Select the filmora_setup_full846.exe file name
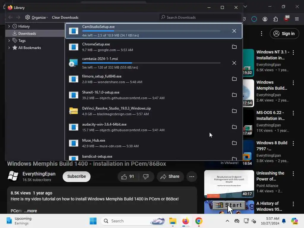The width and height of the screenshot is (304, 228). click(102, 76)
